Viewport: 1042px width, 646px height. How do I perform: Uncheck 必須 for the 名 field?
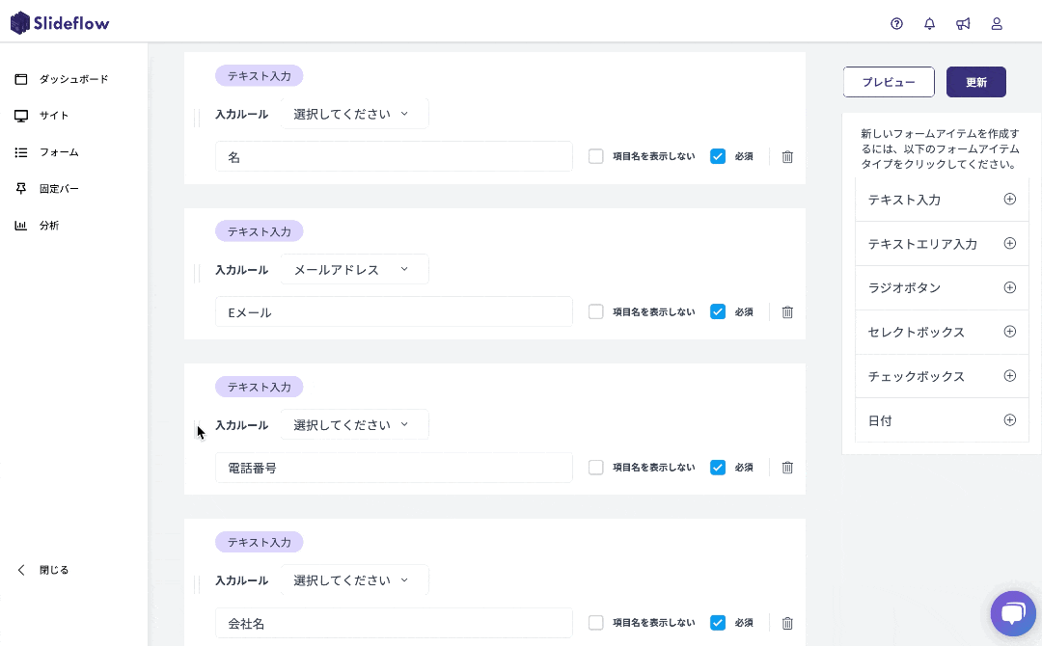click(718, 156)
